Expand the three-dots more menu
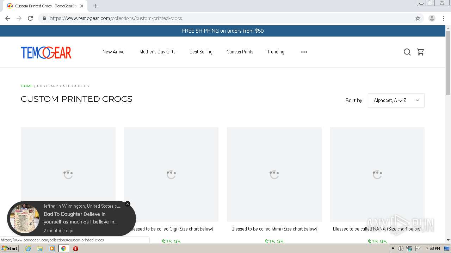 pos(304,52)
